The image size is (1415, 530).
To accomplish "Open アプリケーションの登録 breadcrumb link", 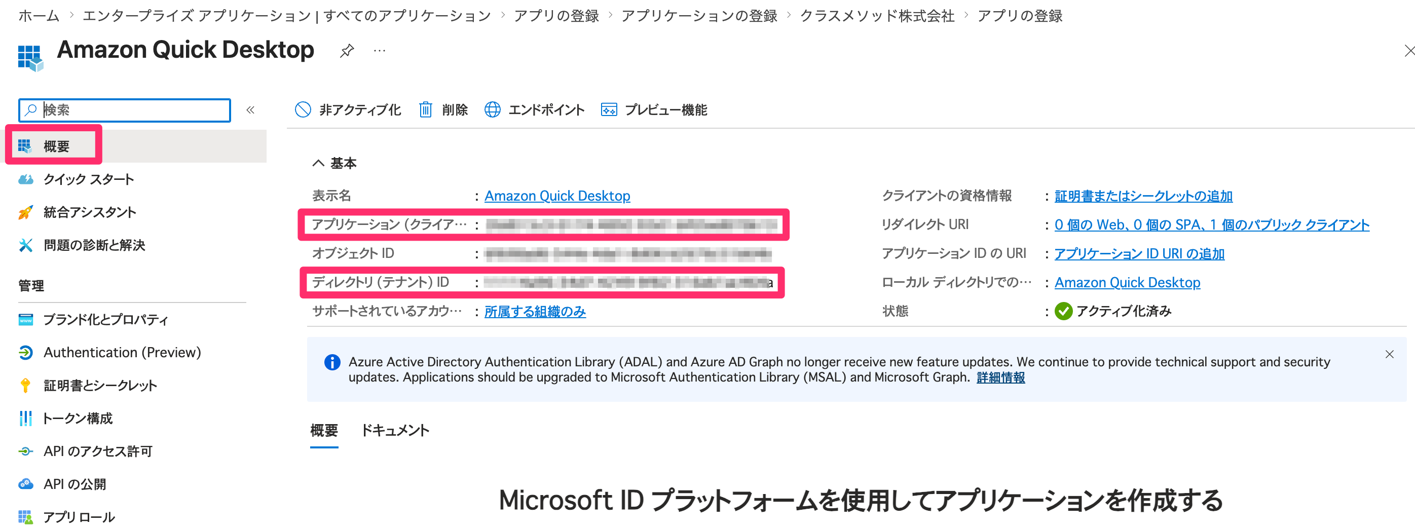I will (x=699, y=15).
